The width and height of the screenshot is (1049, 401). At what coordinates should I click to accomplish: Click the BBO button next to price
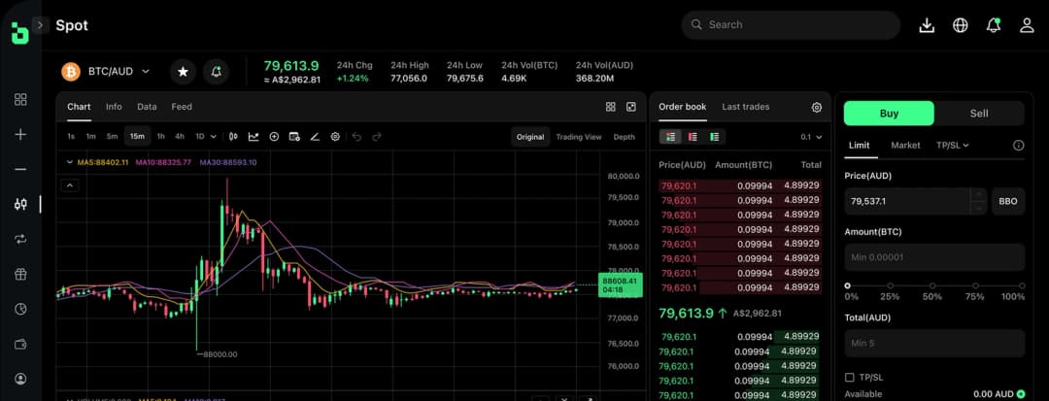1008,201
